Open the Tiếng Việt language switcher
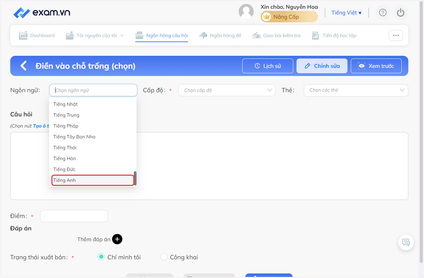This screenshot has height=278, width=424. [x=346, y=13]
